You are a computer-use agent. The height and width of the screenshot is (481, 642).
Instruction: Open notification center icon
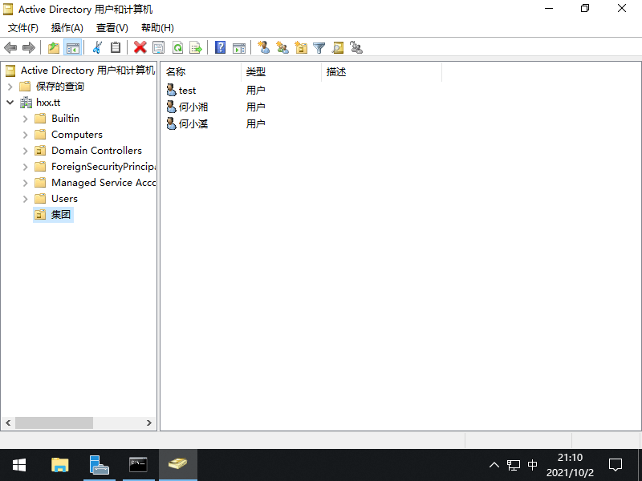pyautogui.click(x=616, y=465)
